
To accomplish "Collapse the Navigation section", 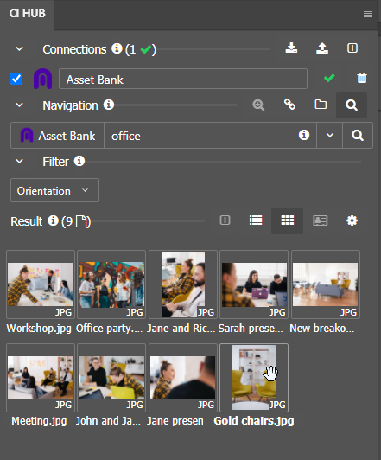I will (x=19, y=105).
